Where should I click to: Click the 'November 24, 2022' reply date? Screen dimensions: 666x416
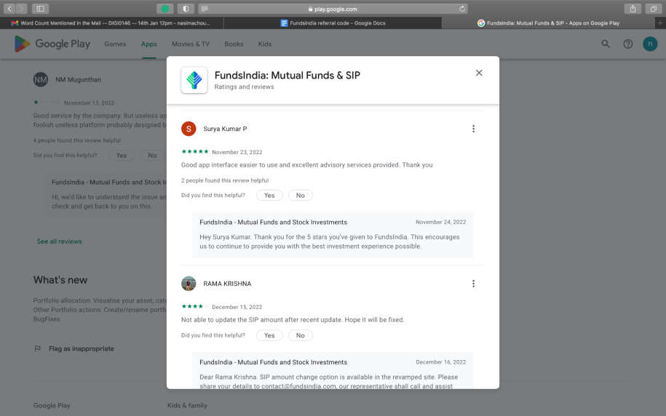coord(440,222)
